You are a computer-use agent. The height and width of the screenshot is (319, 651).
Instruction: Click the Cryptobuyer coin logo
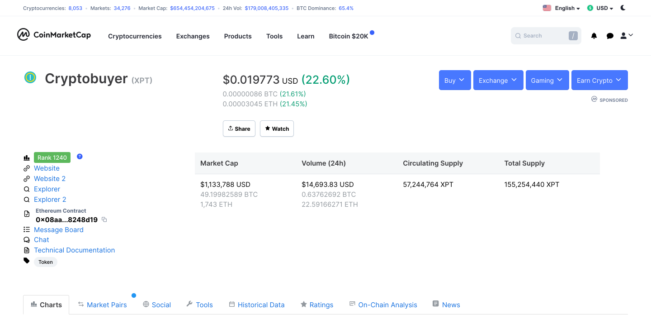[x=30, y=78]
